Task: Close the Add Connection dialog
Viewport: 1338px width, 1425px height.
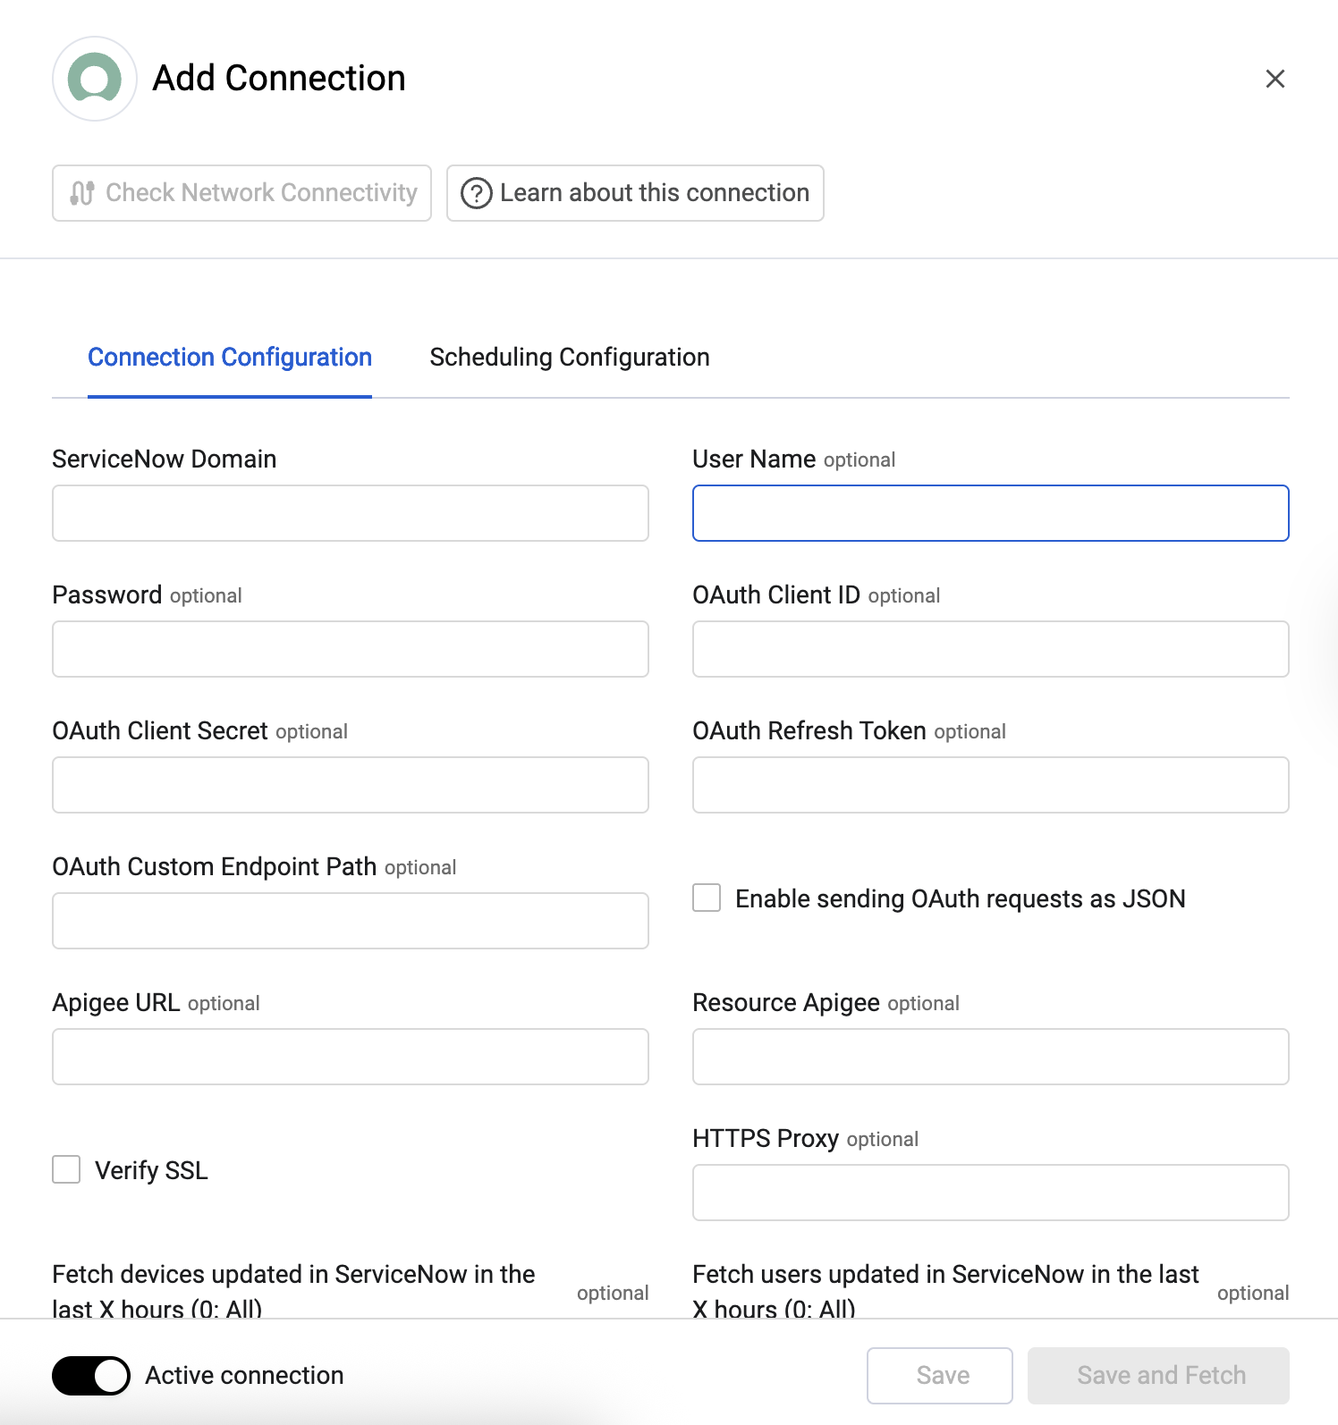Action: click(1275, 79)
